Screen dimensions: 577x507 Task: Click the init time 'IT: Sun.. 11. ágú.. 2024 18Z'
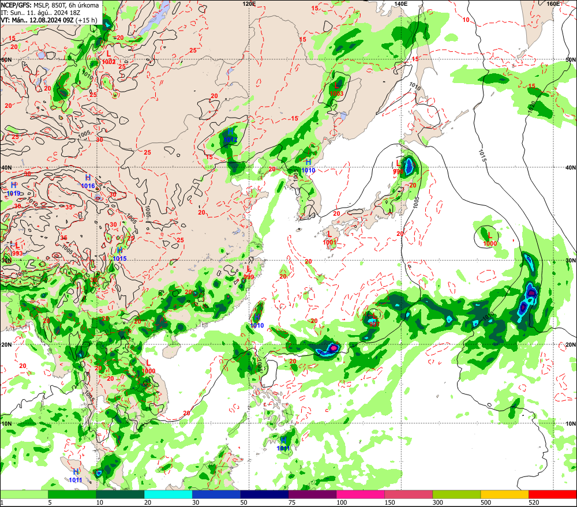(40, 13)
